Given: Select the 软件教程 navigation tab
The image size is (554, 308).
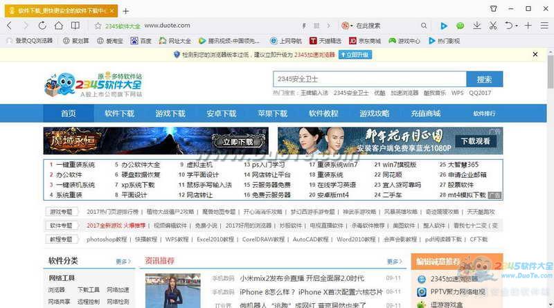Looking at the screenshot, I should click(x=323, y=114).
